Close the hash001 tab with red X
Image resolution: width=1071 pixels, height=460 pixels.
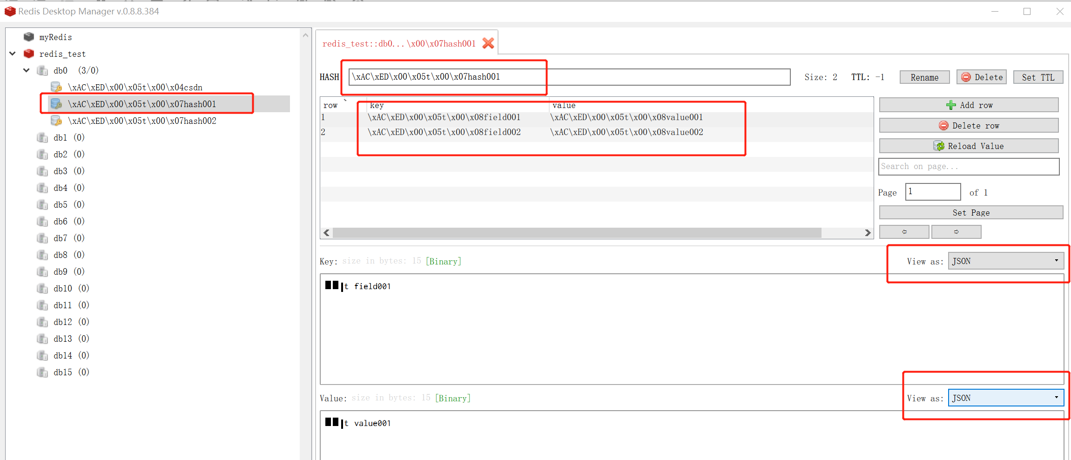tap(488, 43)
